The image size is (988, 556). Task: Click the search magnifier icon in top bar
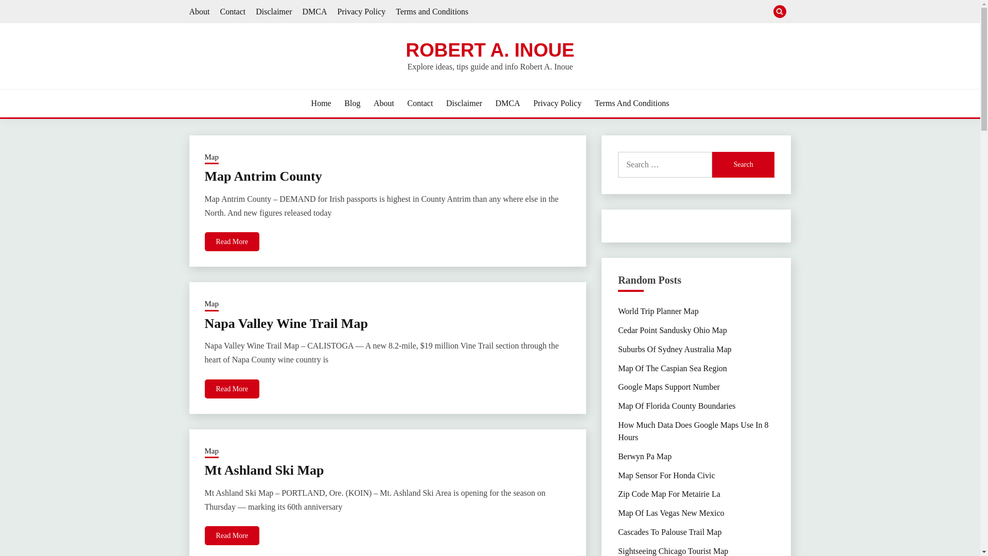click(x=780, y=11)
